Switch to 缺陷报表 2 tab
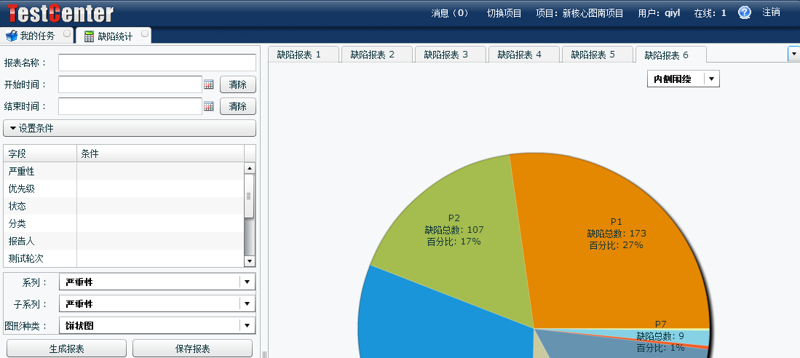The width and height of the screenshot is (800, 358). point(376,55)
